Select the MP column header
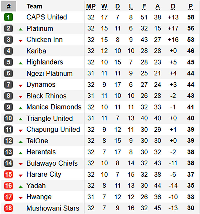The image size is (200, 214). pos(91,7)
